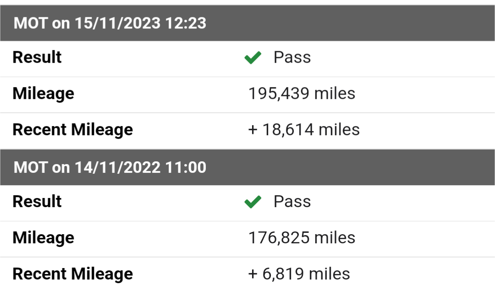Select the + 18,614 miles recent mileage
The width and height of the screenshot is (495, 291).
point(304,130)
